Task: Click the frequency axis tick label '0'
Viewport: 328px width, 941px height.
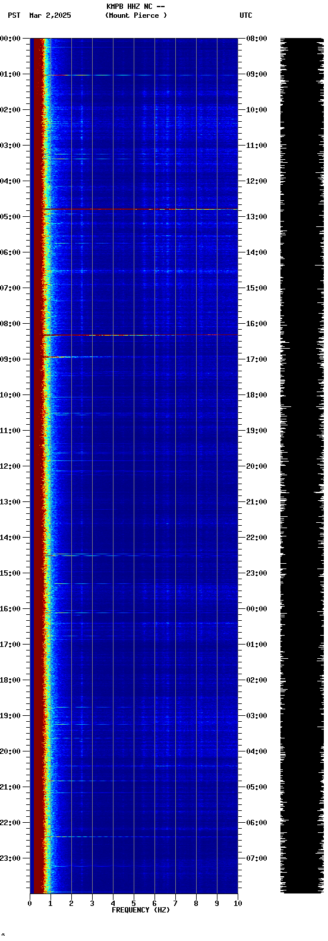Action: click(x=30, y=904)
